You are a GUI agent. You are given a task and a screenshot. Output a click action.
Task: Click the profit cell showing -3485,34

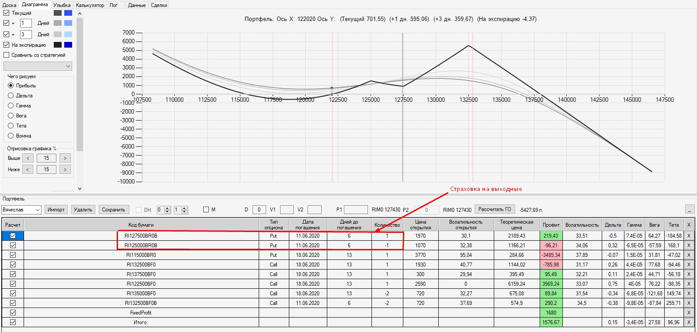coord(551,255)
